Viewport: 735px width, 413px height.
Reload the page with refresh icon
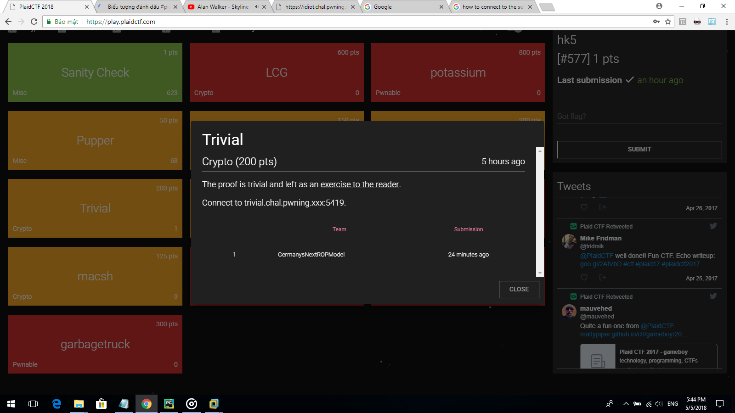click(x=34, y=22)
